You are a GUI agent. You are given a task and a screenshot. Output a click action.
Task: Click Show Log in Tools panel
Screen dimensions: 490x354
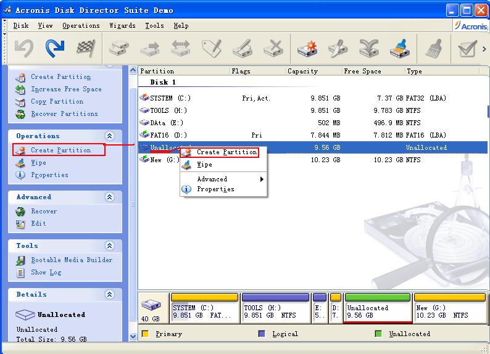46,272
